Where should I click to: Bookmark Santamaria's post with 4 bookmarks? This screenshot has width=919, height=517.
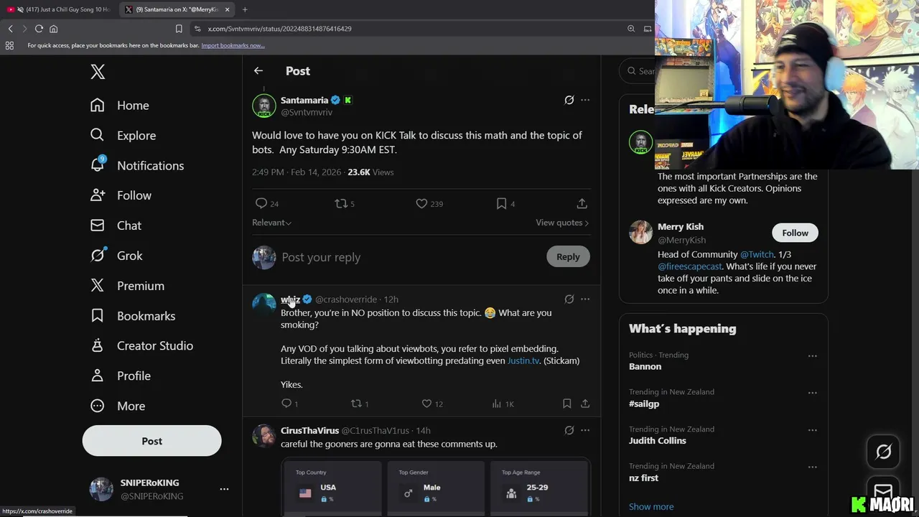tap(505, 204)
